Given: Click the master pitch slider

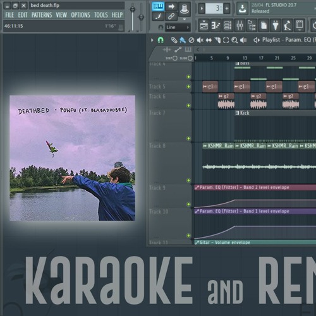Looking at the screenshot, I should tap(142, 17).
